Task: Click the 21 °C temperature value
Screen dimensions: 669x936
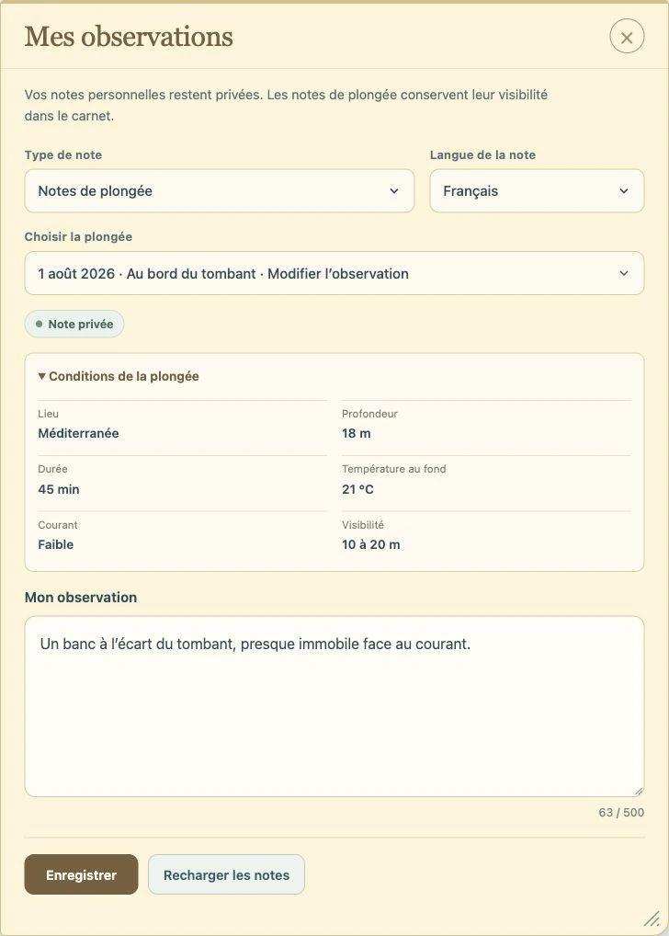Action: pos(357,489)
